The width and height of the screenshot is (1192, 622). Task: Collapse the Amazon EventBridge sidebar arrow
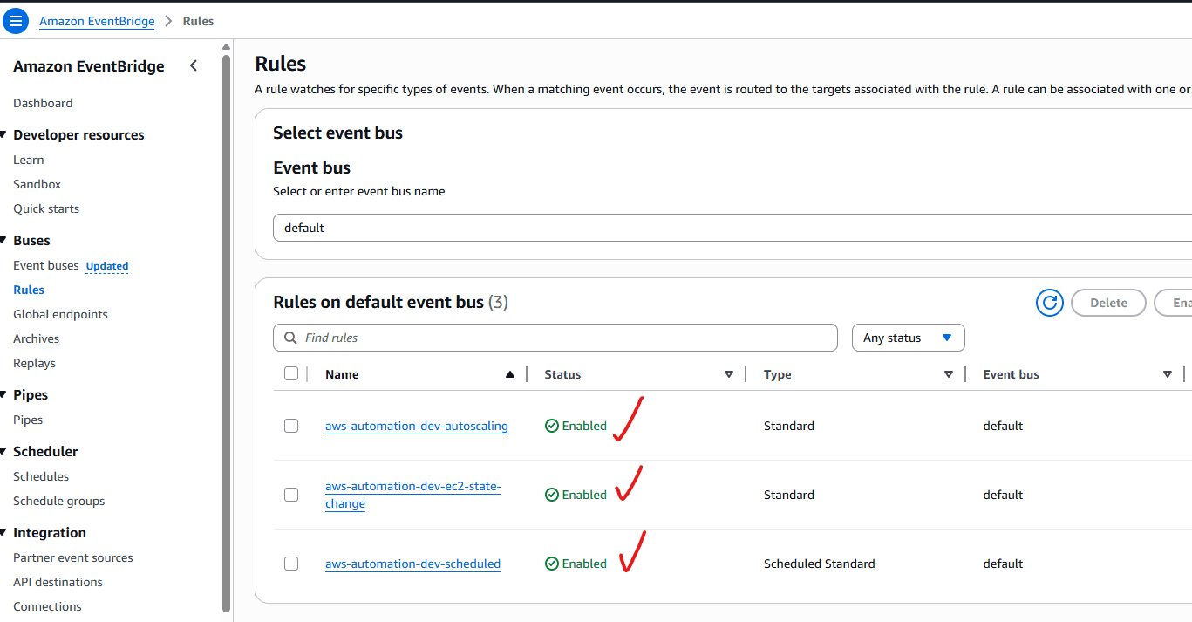tap(194, 66)
